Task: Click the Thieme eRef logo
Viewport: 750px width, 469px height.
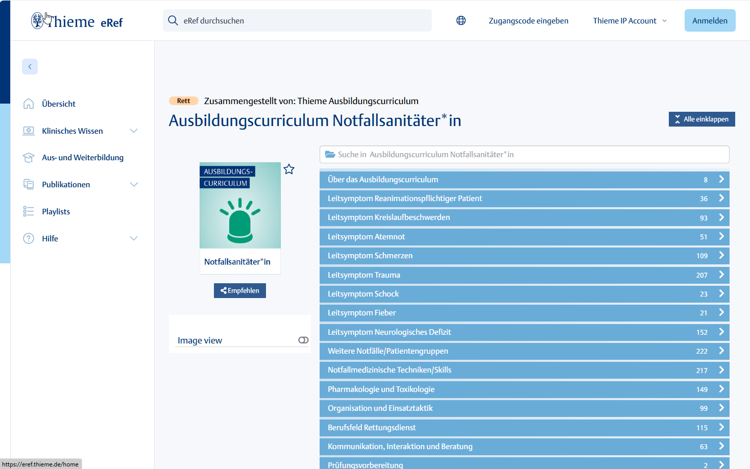Action: click(77, 21)
